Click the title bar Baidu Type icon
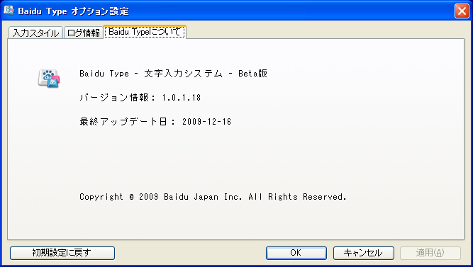 coord(9,10)
